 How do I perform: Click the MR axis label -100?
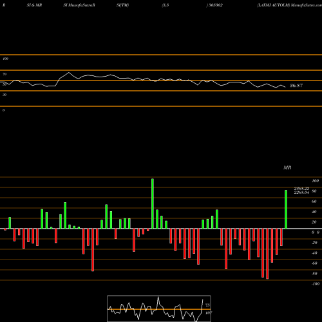tap(316, 284)
